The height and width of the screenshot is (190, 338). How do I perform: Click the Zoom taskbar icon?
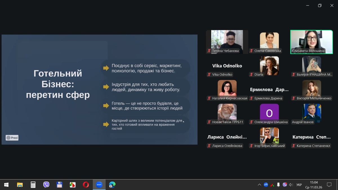pyautogui.click(x=99, y=185)
